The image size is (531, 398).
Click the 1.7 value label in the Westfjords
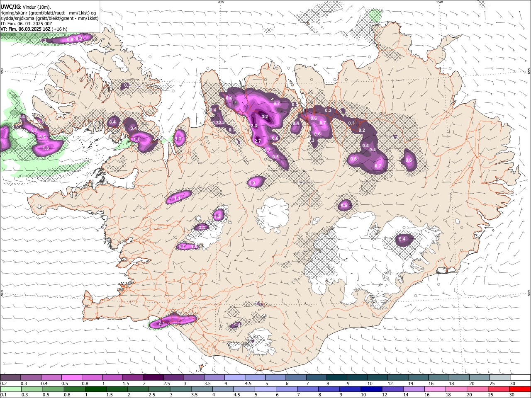(136, 140)
